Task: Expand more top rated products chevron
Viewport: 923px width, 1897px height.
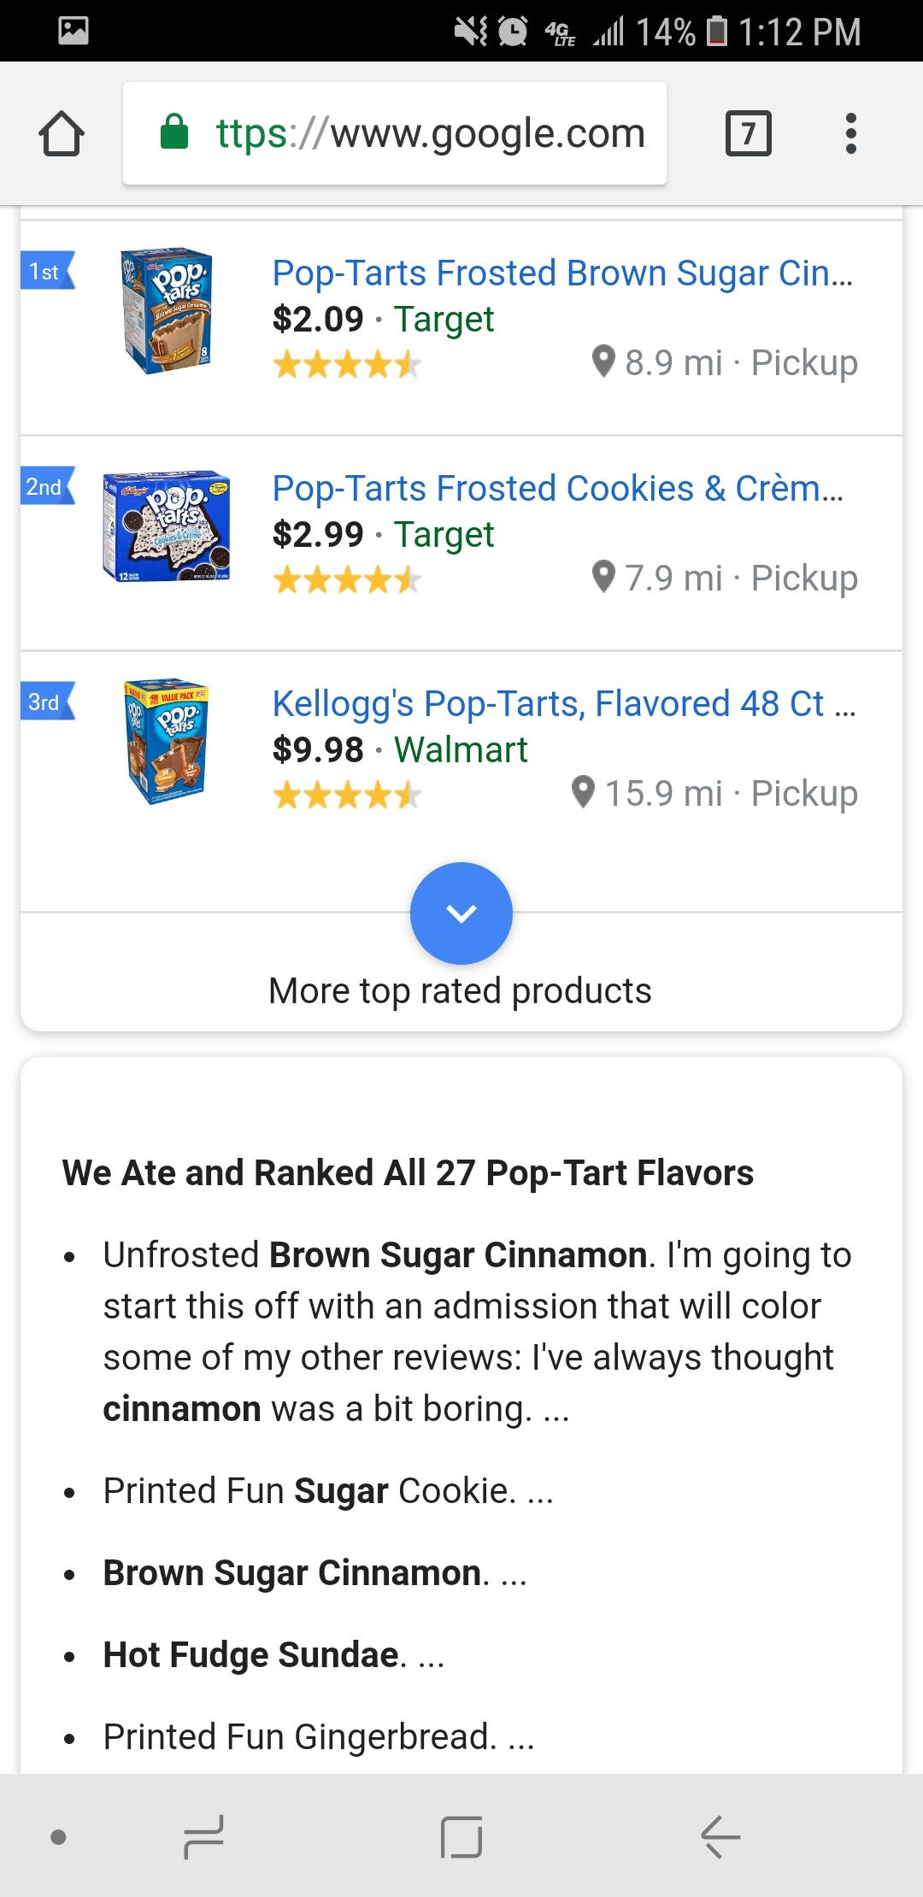Action: tap(461, 913)
